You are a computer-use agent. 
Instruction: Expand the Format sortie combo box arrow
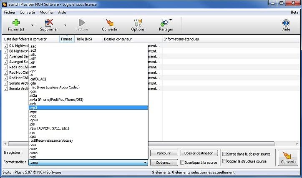tap(145, 163)
